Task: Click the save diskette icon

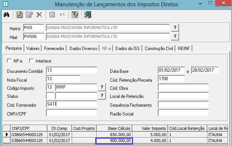Action: 52,15
